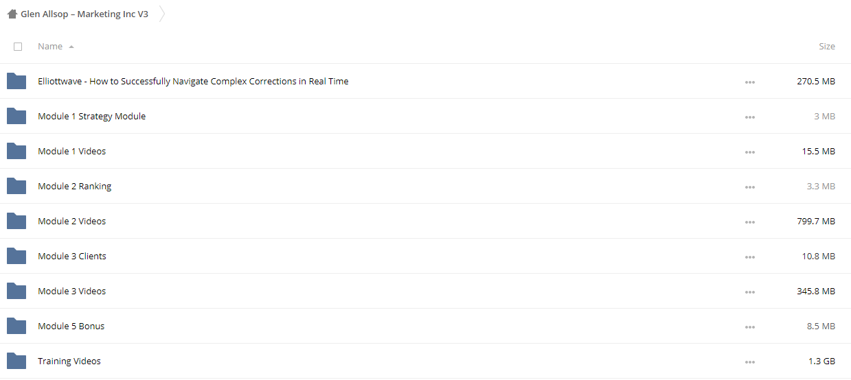
Task: Click the Glen Allsop – Marketing Inc V3 breadcrumb
Action: 84,14
